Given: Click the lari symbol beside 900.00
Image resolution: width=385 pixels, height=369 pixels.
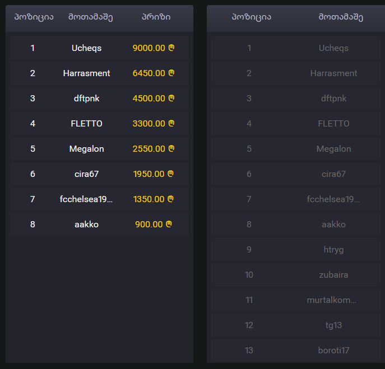Looking at the screenshot, I should point(169,224).
